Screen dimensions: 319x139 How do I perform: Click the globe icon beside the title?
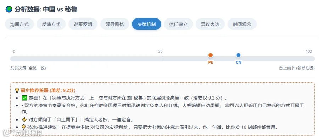(x=9, y=9)
